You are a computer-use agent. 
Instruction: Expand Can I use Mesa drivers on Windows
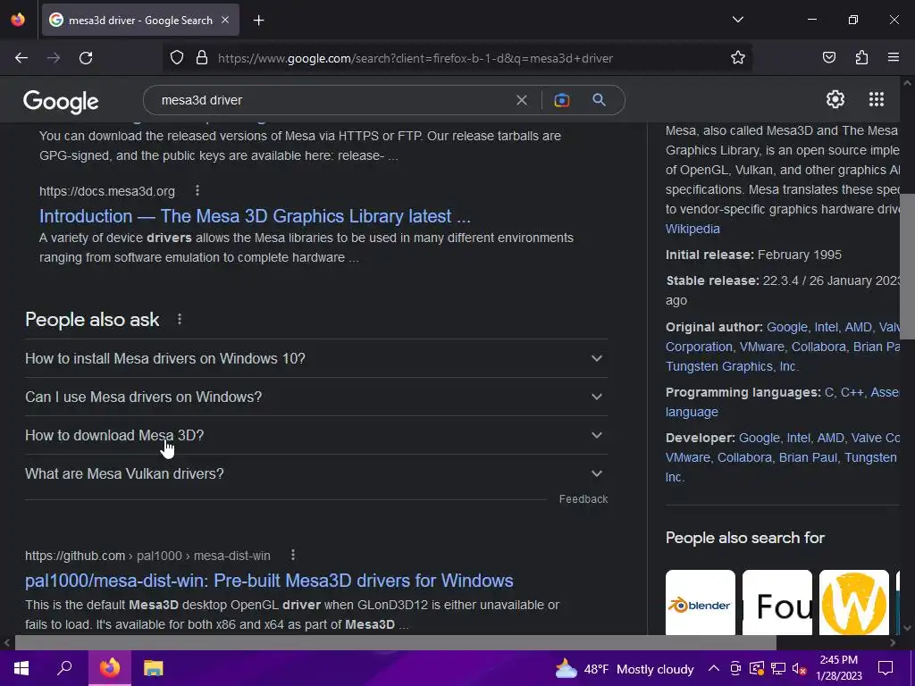click(x=315, y=397)
